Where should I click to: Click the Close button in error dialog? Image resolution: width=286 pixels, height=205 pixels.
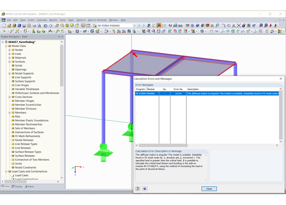coord(209,189)
